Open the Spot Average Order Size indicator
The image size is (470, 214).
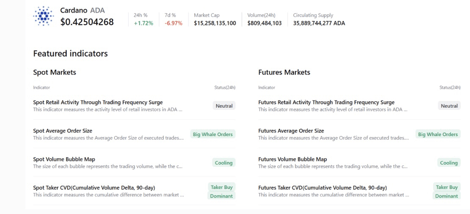[63, 131]
